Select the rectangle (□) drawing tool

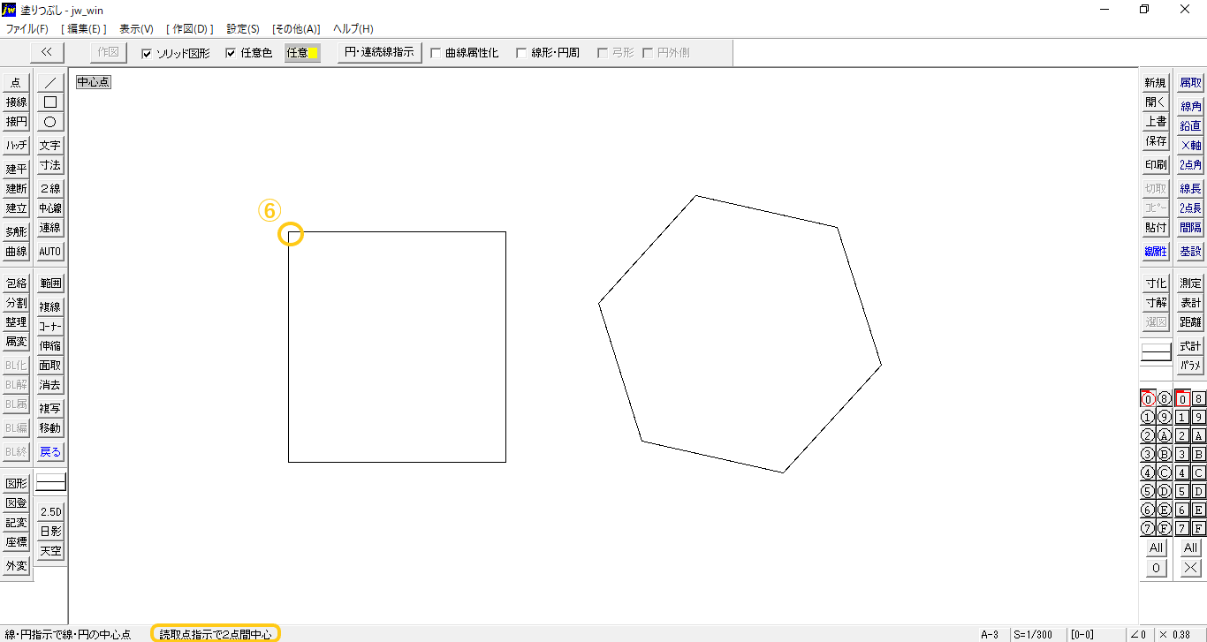(x=50, y=102)
